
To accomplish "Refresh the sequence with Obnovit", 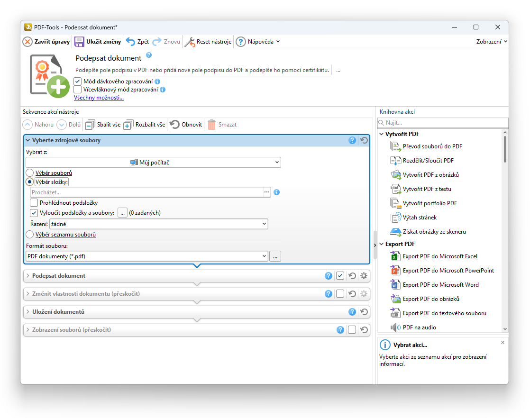I will [185, 125].
